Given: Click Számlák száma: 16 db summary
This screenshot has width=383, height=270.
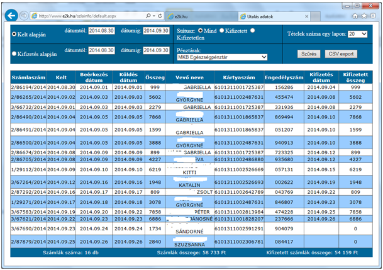Looking at the screenshot, I should click(70, 252).
